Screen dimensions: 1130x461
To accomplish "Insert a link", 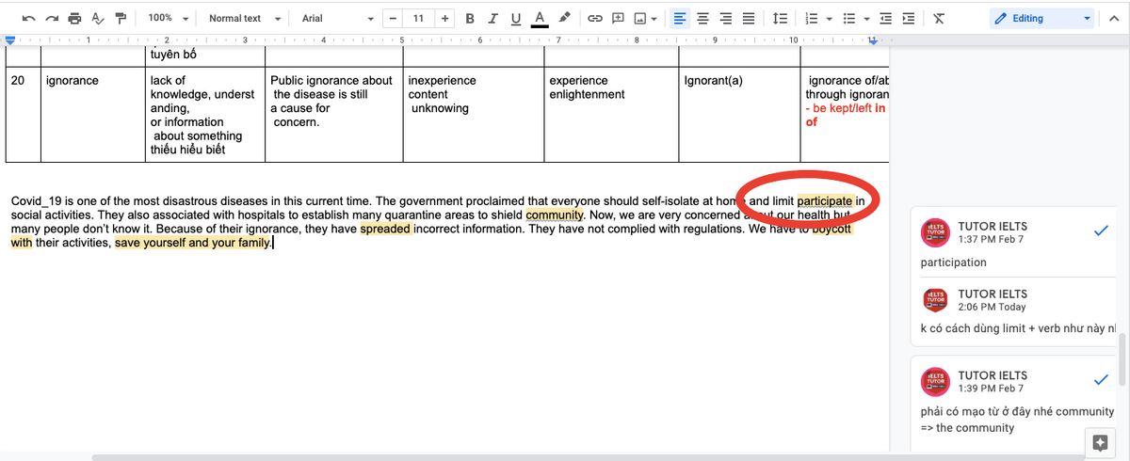I will [594, 18].
